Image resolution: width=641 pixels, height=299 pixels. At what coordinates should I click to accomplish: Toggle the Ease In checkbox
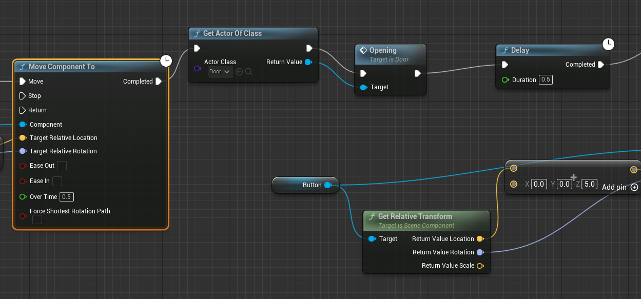tap(57, 181)
